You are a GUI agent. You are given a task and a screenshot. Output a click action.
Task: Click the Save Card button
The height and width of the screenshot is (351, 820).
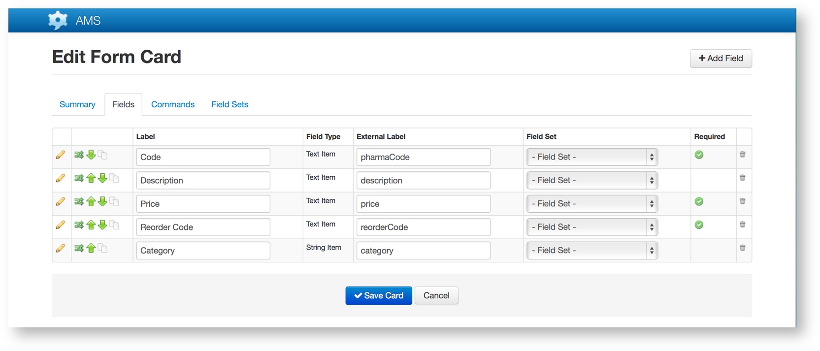[378, 296]
